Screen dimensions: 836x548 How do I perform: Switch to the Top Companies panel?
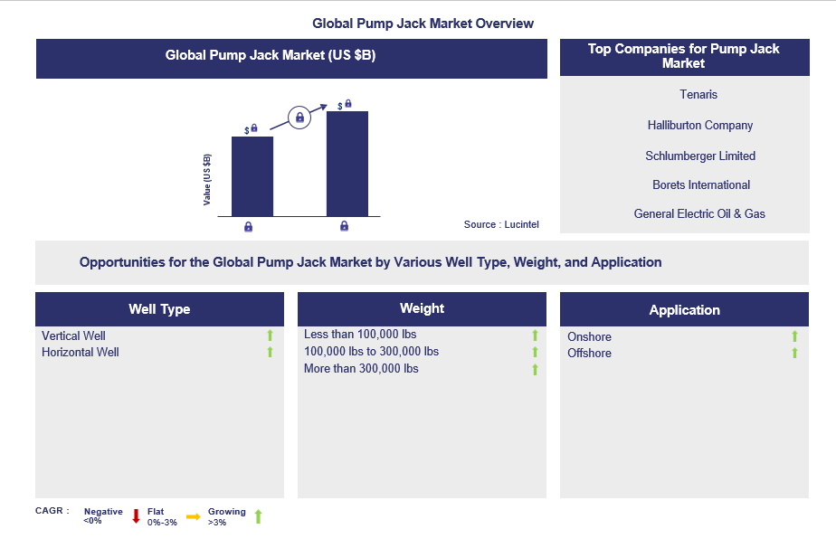[x=684, y=57]
